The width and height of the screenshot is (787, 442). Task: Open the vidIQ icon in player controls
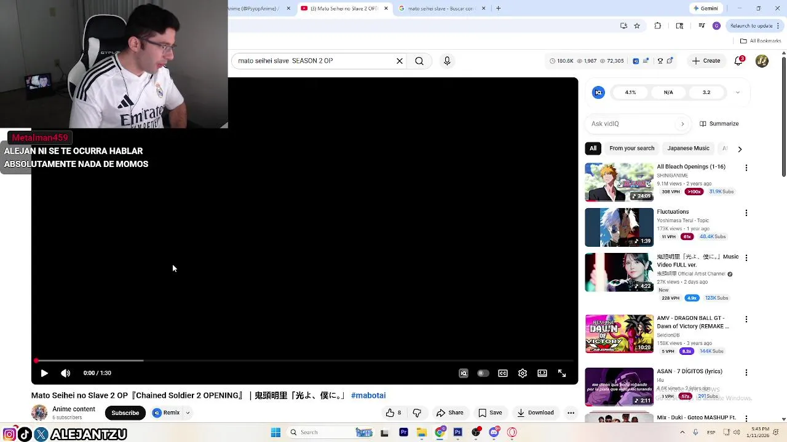(464, 373)
